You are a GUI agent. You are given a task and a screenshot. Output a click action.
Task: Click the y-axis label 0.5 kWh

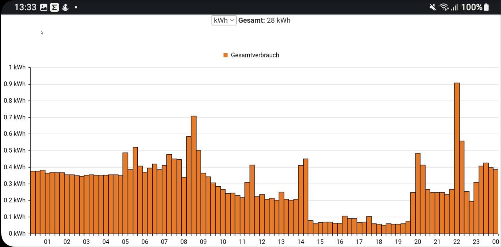[14, 150]
